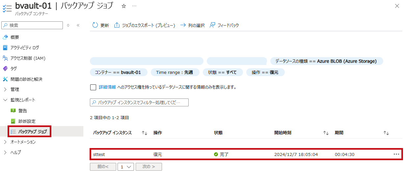Click the データソースの種類 == Azure BLOB filter
Viewport: 404px width, 173px height.
click(x=327, y=61)
